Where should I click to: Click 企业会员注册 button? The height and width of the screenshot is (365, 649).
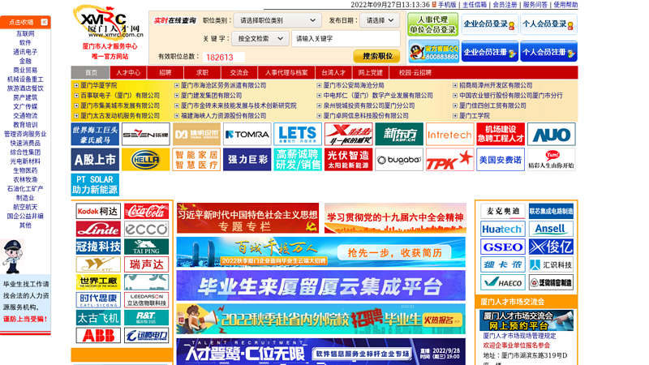490,52
